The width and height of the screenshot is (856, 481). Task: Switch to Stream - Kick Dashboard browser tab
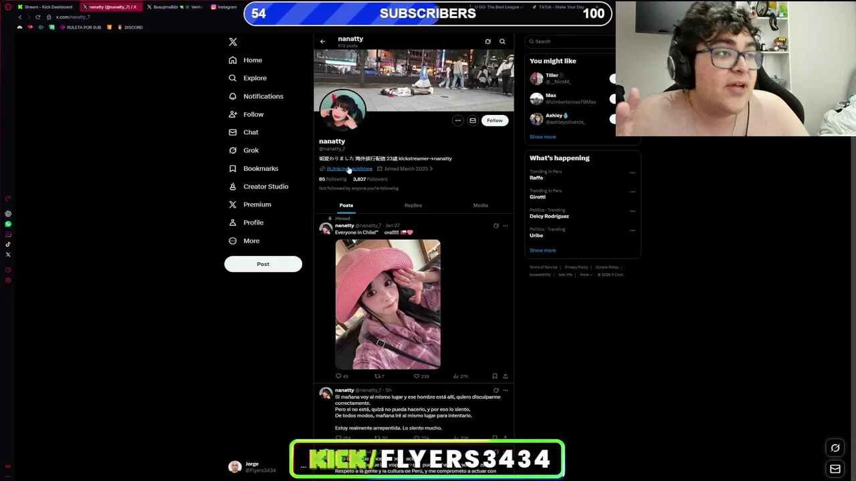[x=45, y=7]
